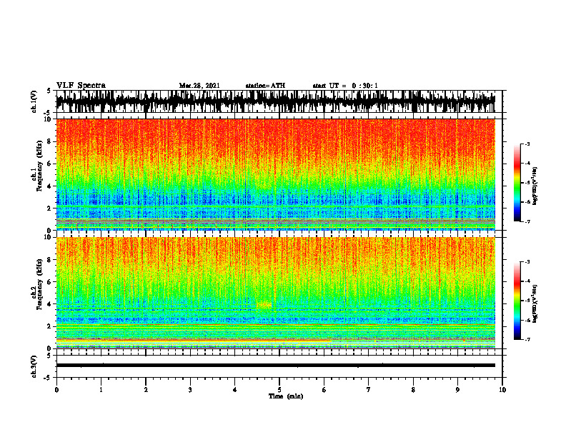Click the ch.1 color scale bar

[517, 183]
